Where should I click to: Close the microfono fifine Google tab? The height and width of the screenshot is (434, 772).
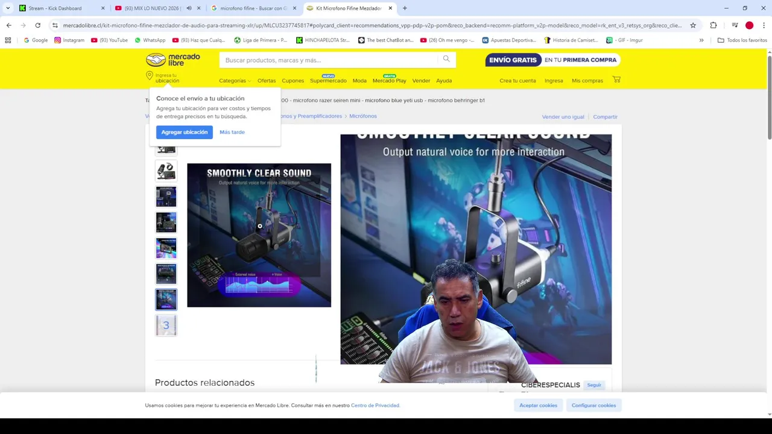[x=294, y=8]
